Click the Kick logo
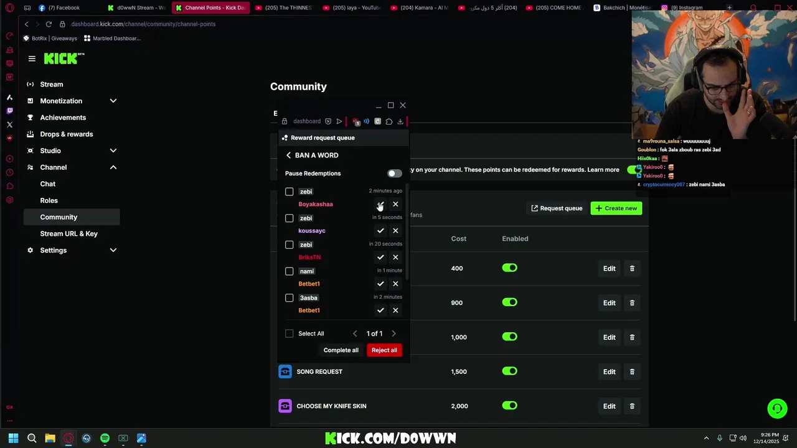The height and width of the screenshot is (448, 797). 64,58
